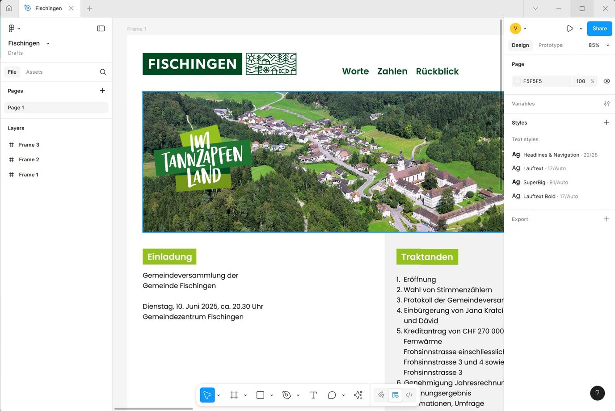The height and width of the screenshot is (411, 615).
Task: Open the presentation options chevron
Action: (x=581, y=28)
